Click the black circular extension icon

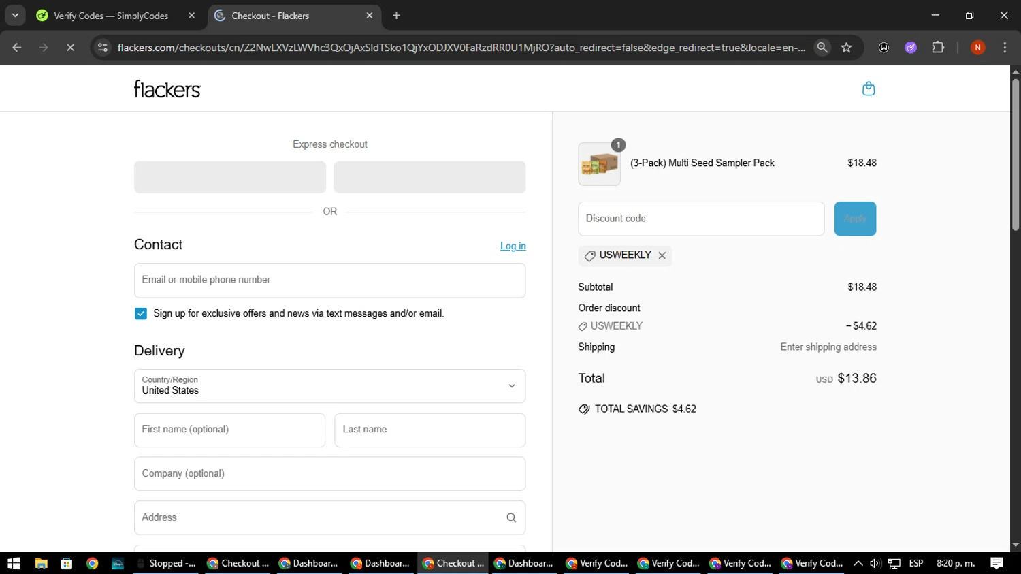point(884,48)
